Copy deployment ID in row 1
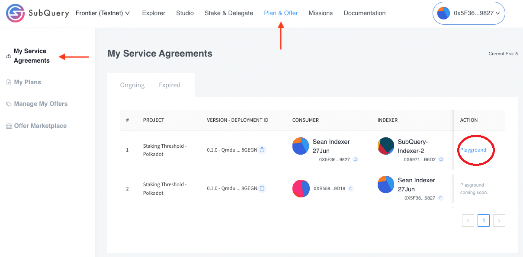The width and height of the screenshot is (523, 257). point(262,150)
